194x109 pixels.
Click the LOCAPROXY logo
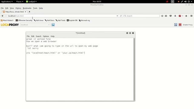point(10,25)
